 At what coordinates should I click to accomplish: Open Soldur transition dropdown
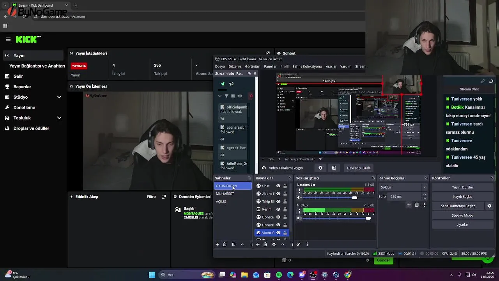coord(403,187)
